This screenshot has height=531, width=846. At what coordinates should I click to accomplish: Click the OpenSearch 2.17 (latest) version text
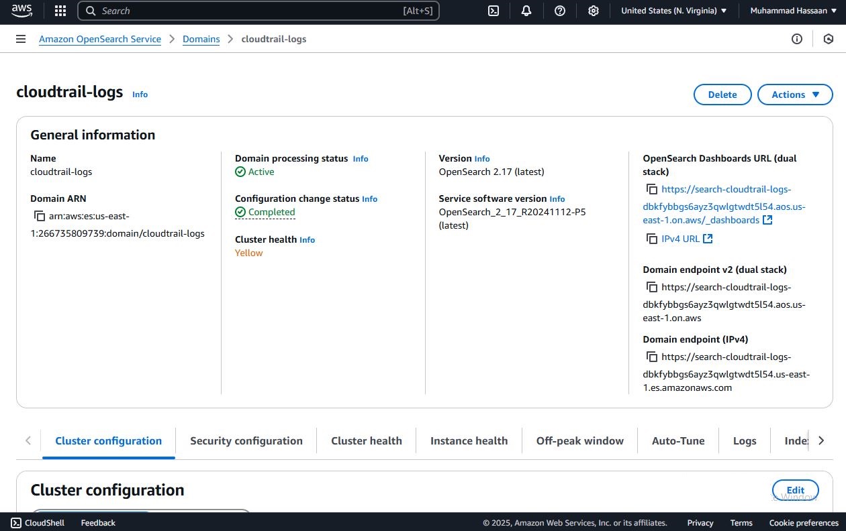(491, 172)
